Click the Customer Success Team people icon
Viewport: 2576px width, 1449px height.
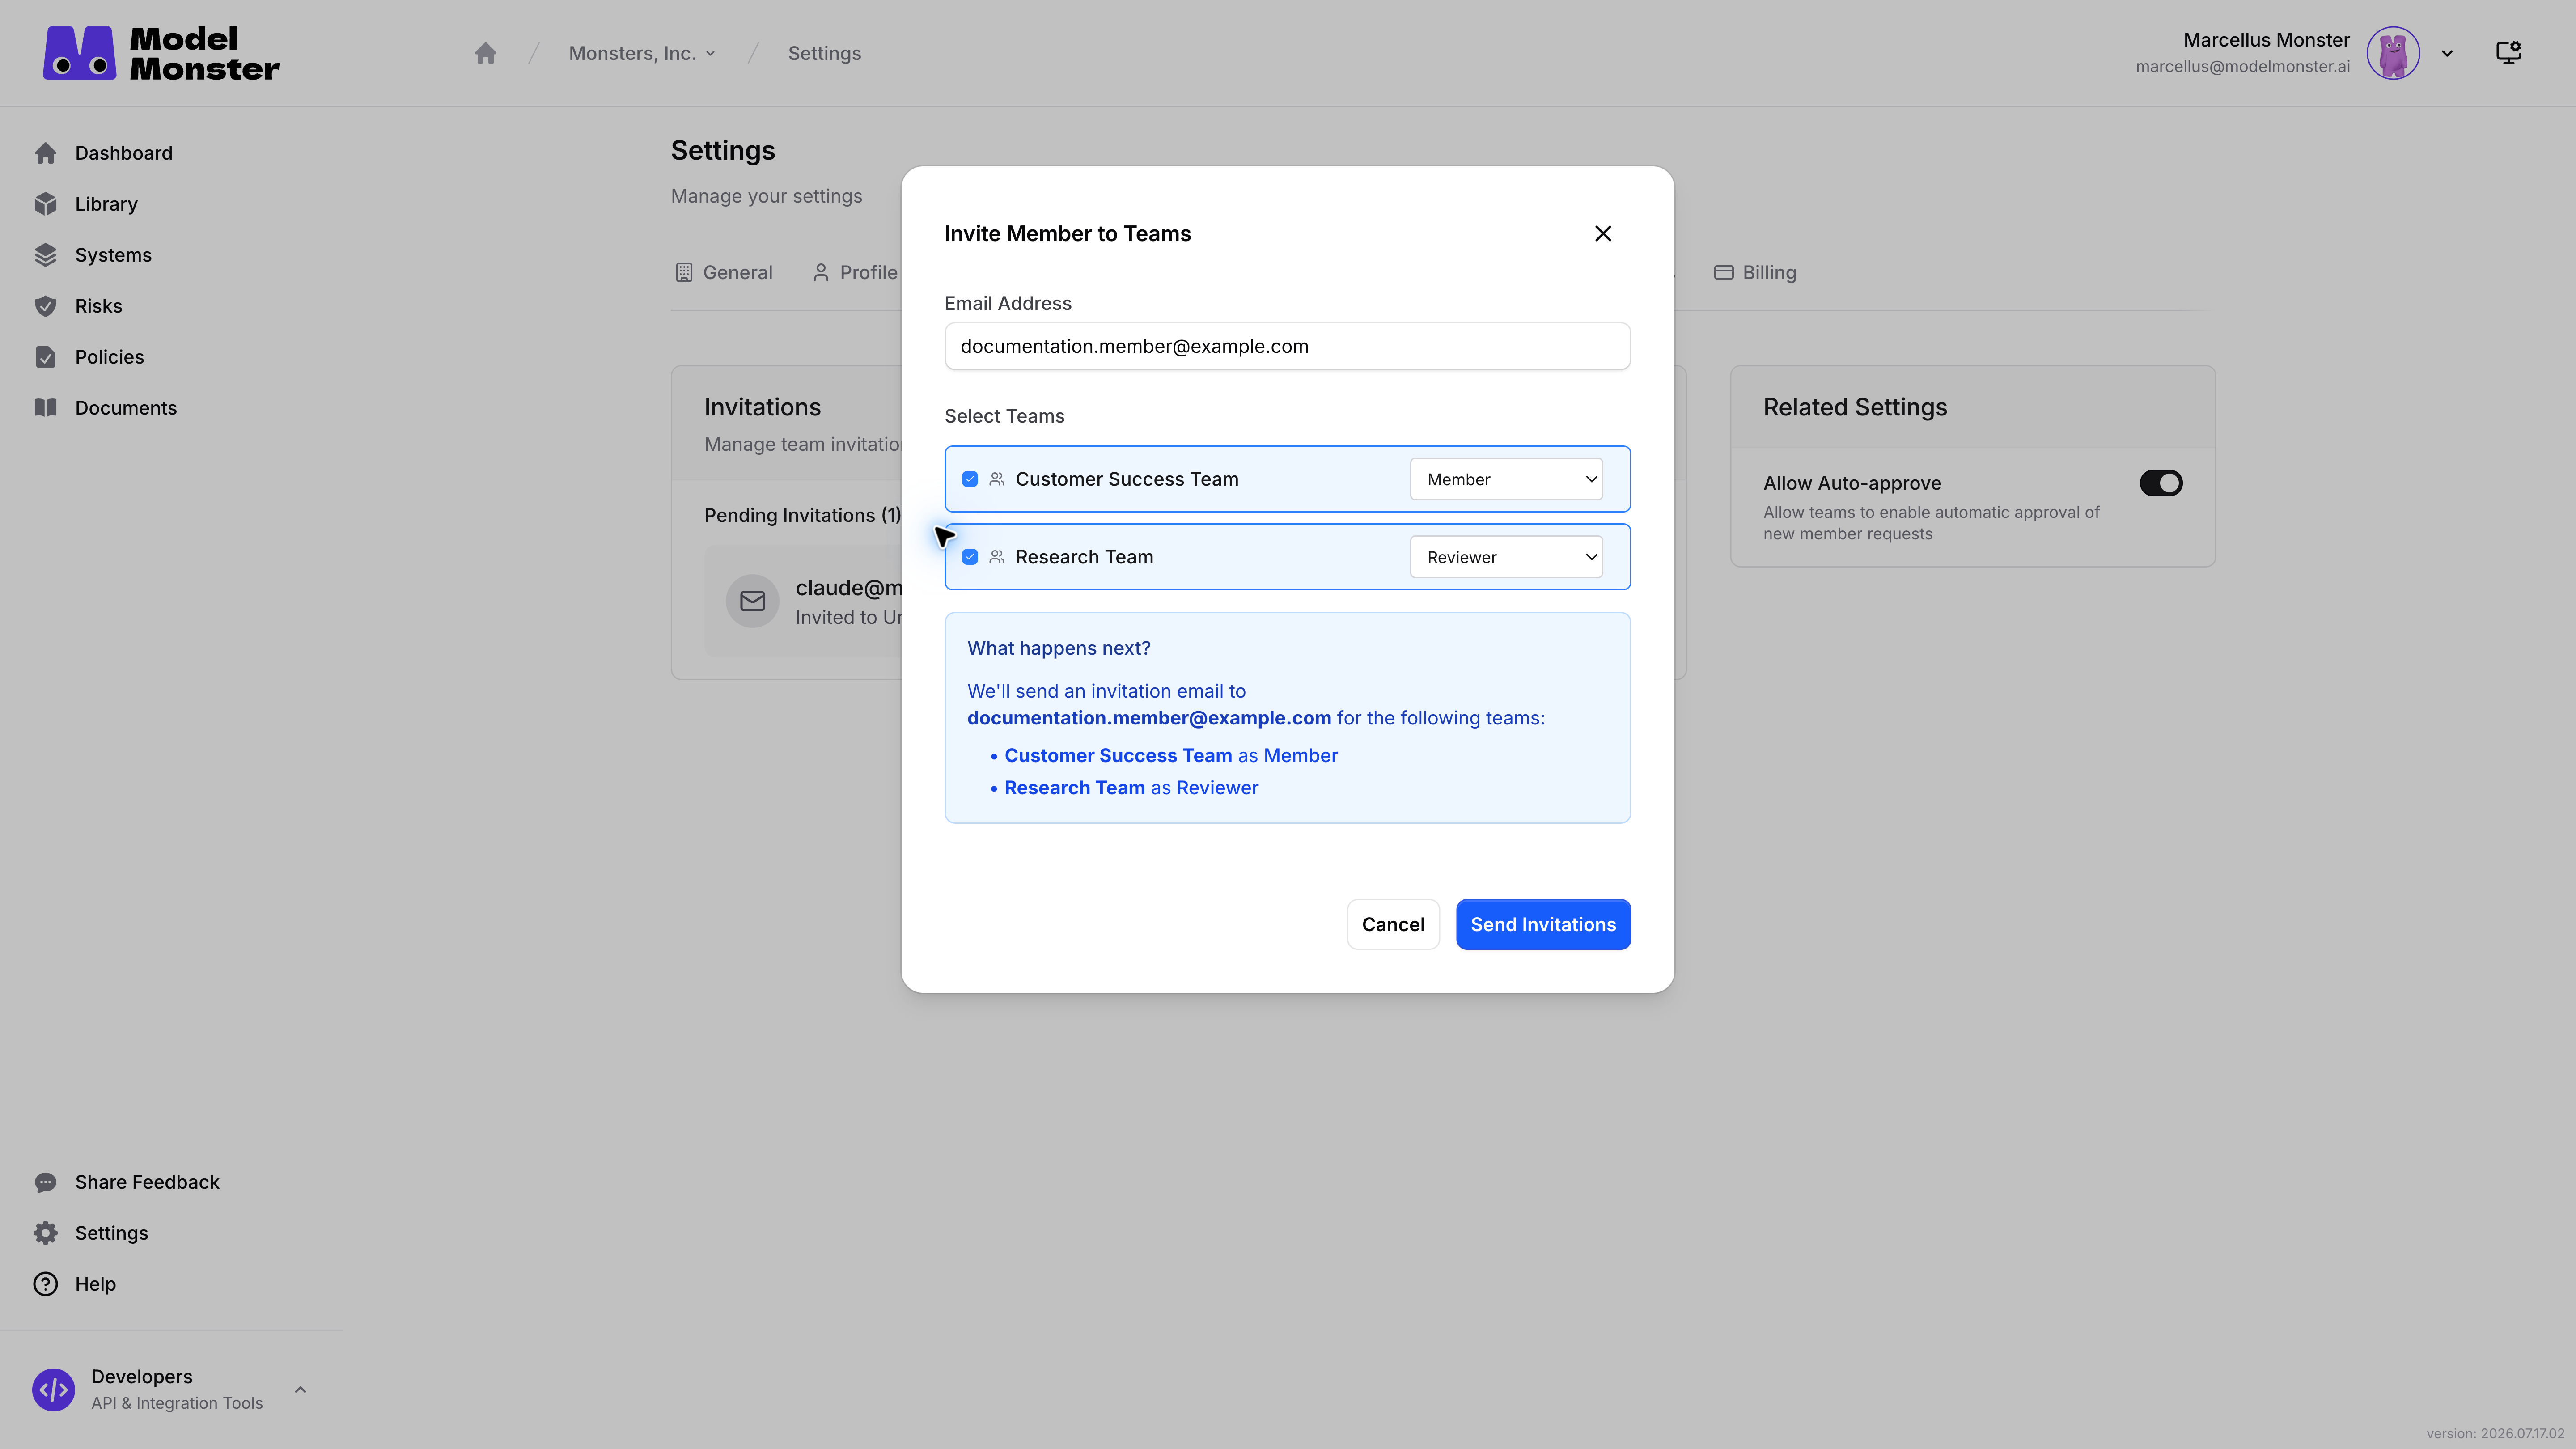pos(997,479)
